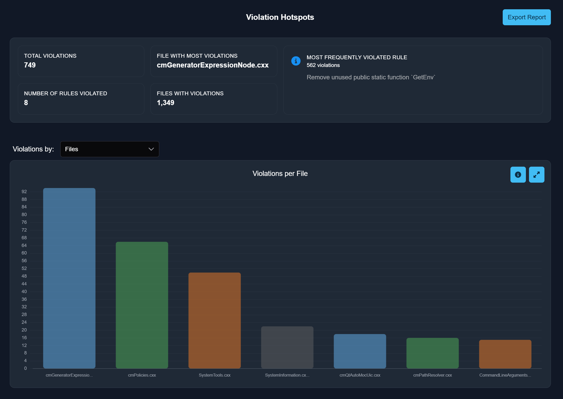Click the chart info icon button
The height and width of the screenshot is (399, 563).
(518, 175)
